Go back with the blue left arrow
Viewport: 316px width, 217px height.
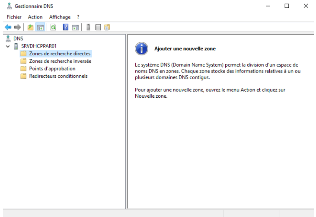tap(8, 27)
